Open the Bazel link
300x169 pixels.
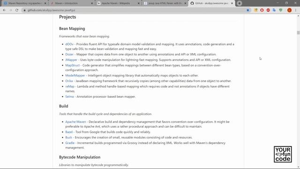tap(69, 132)
